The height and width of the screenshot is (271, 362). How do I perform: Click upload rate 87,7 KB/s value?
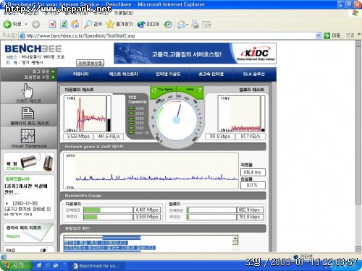coord(250,137)
